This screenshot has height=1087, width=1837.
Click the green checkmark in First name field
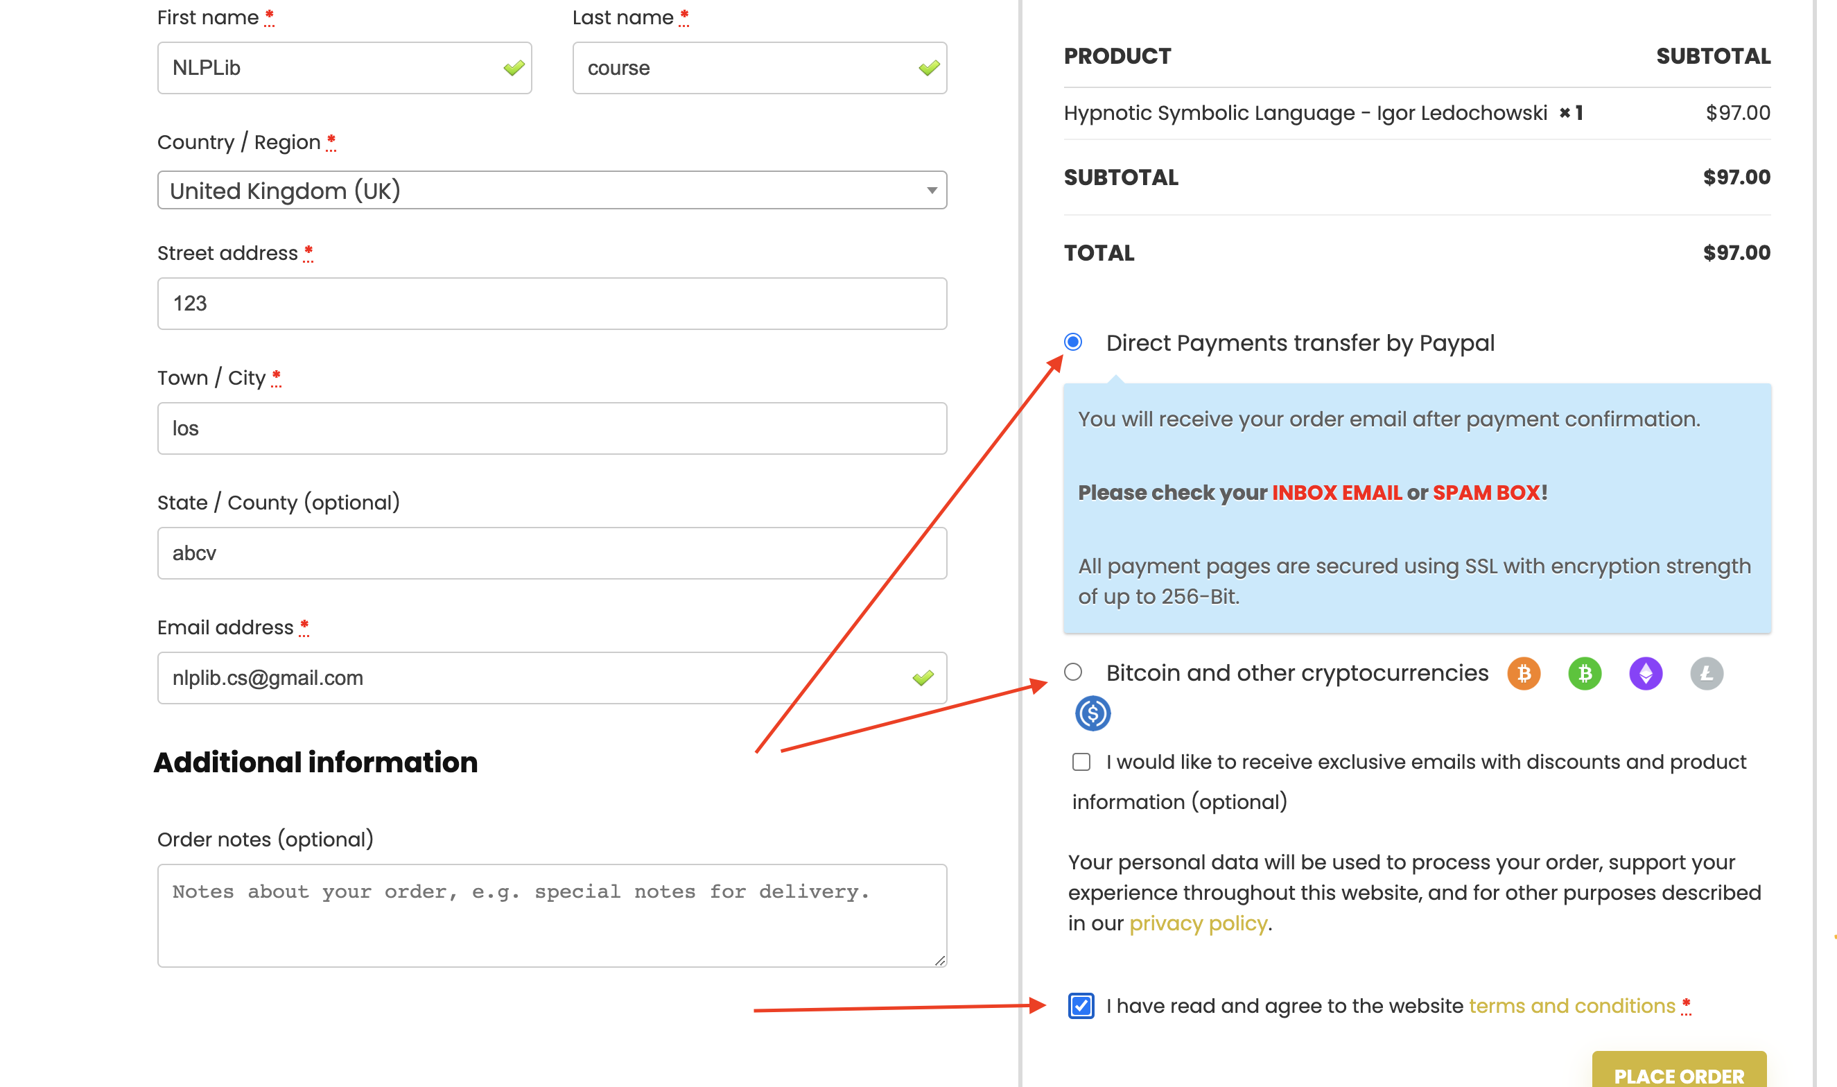tap(514, 68)
